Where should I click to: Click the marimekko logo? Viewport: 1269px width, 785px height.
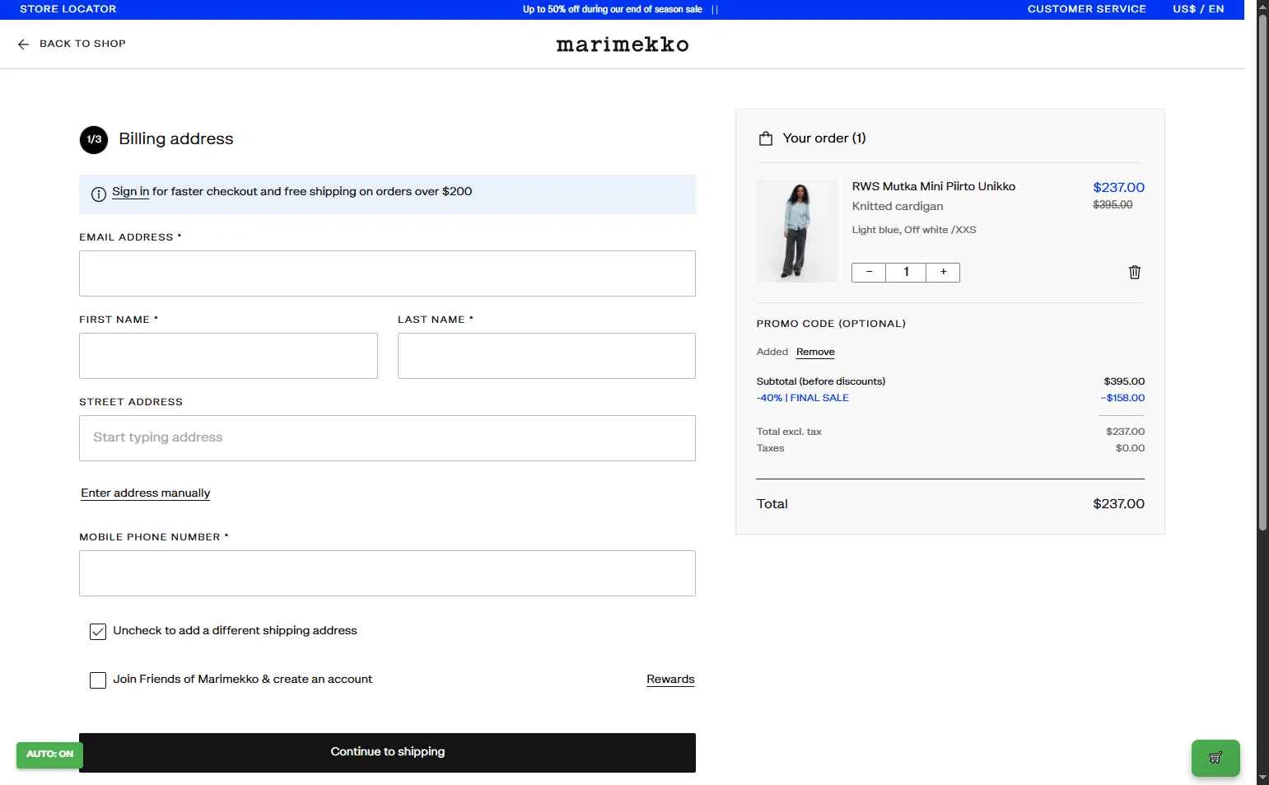pos(623,44)
